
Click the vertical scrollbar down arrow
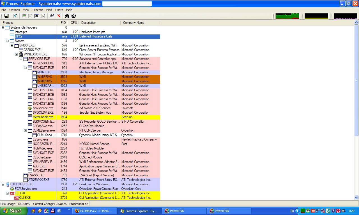pos(356,198)
